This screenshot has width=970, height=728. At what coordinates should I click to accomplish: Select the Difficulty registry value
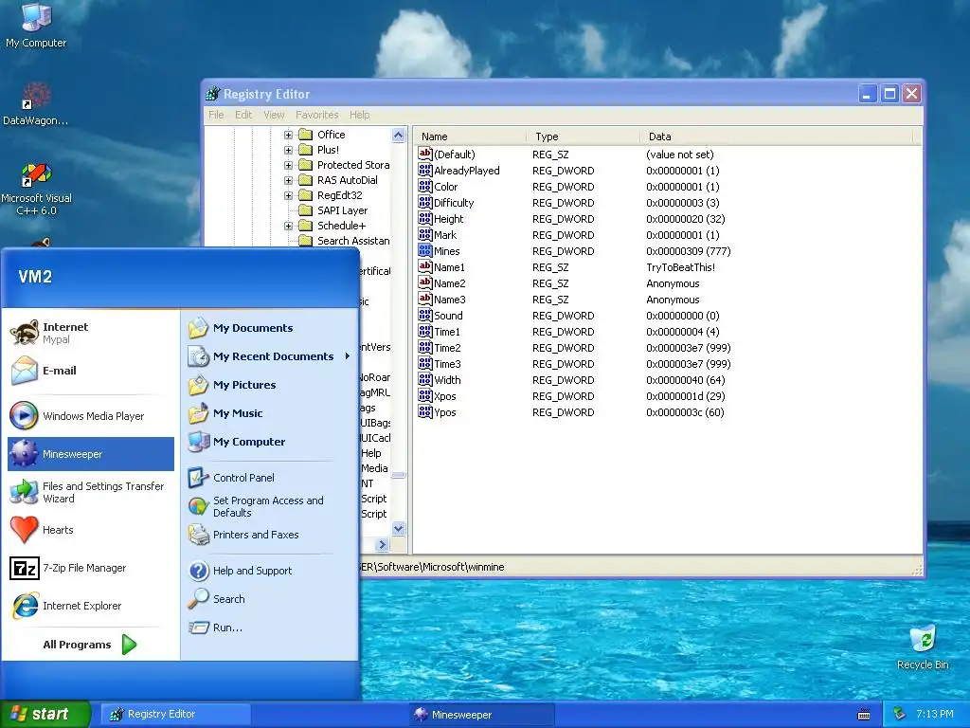(454, 203)
